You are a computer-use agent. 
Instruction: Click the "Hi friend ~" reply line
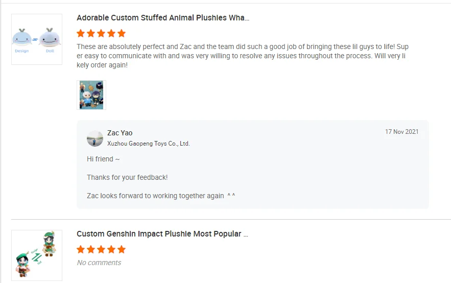click(104, 159)
